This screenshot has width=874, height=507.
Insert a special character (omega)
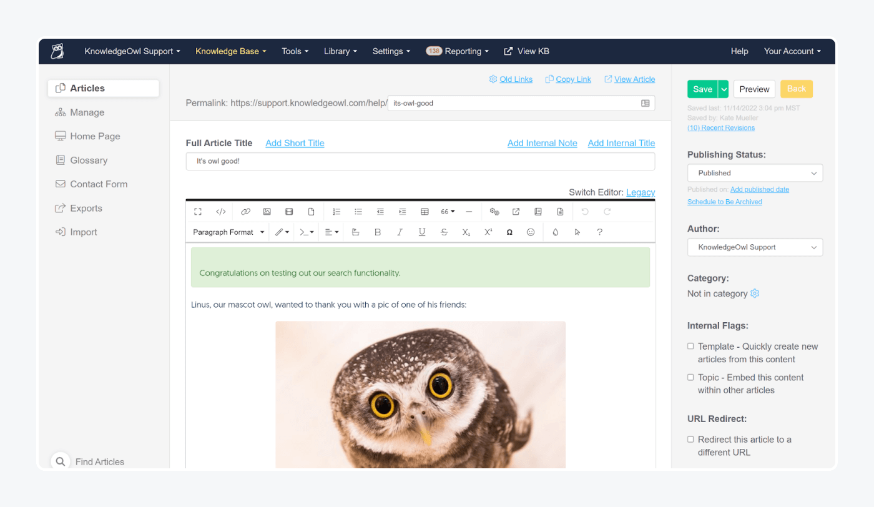click(509, 232)
